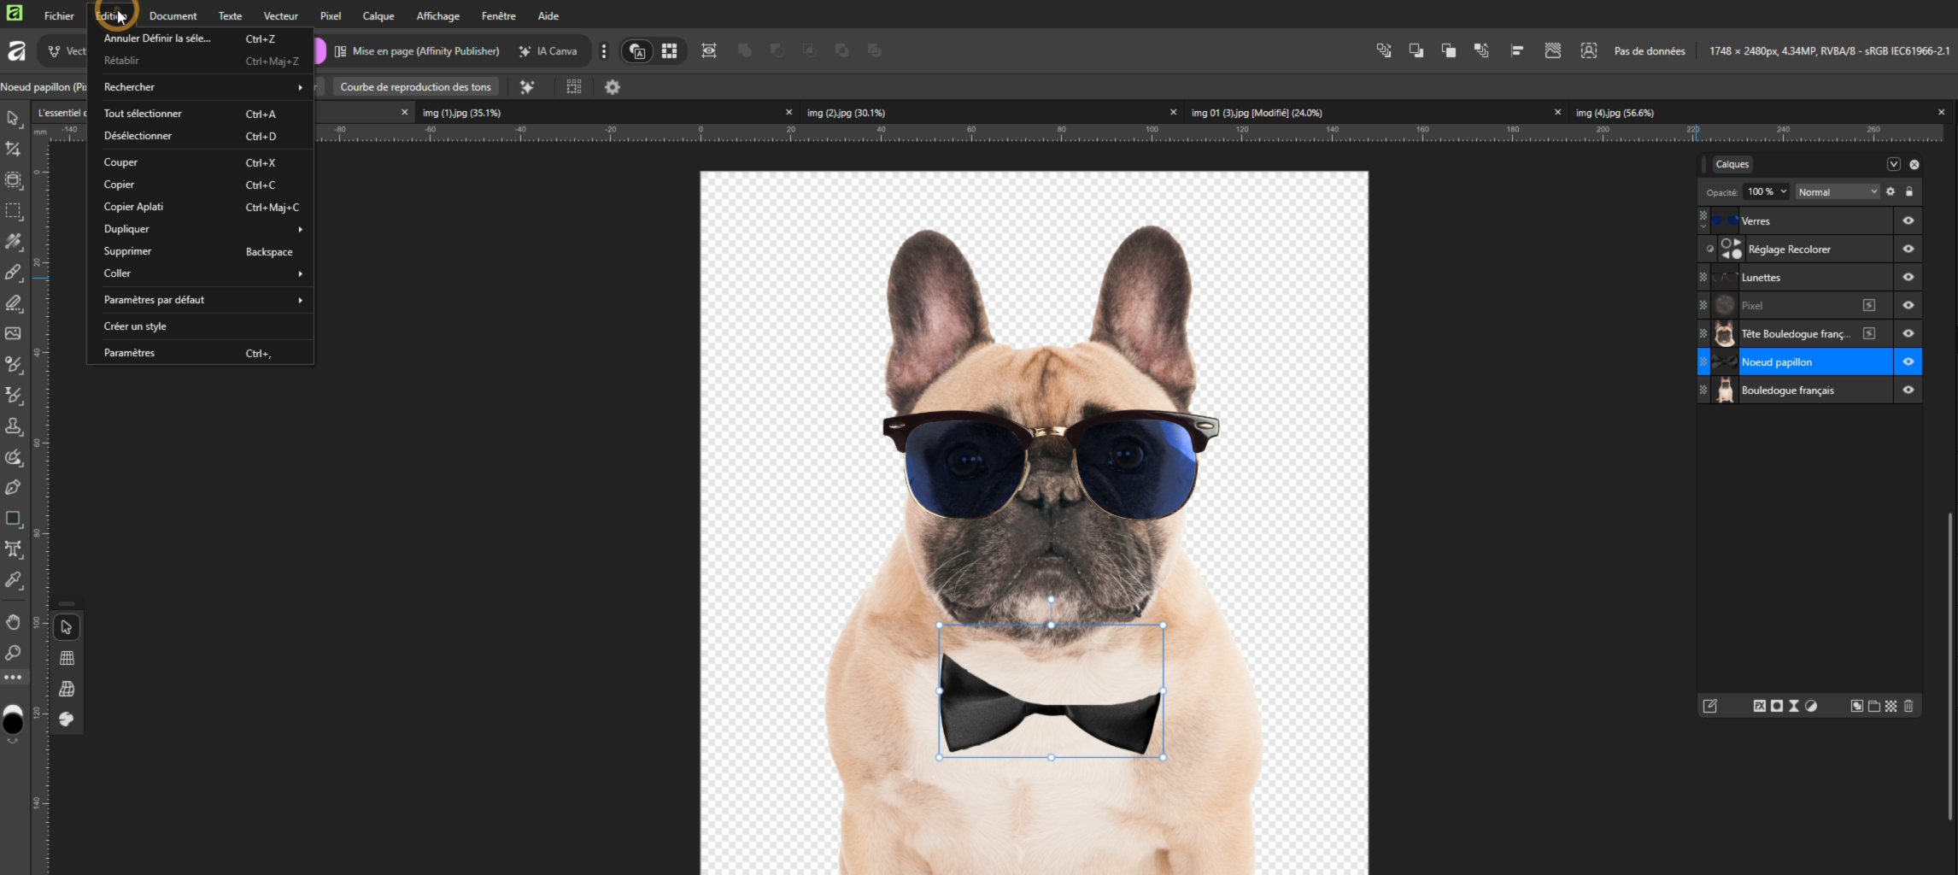The width and height of the screenshot is (1958, 875).
Task: Click the trash icon in Calques panel
Action: click(x=1908, y=706)
